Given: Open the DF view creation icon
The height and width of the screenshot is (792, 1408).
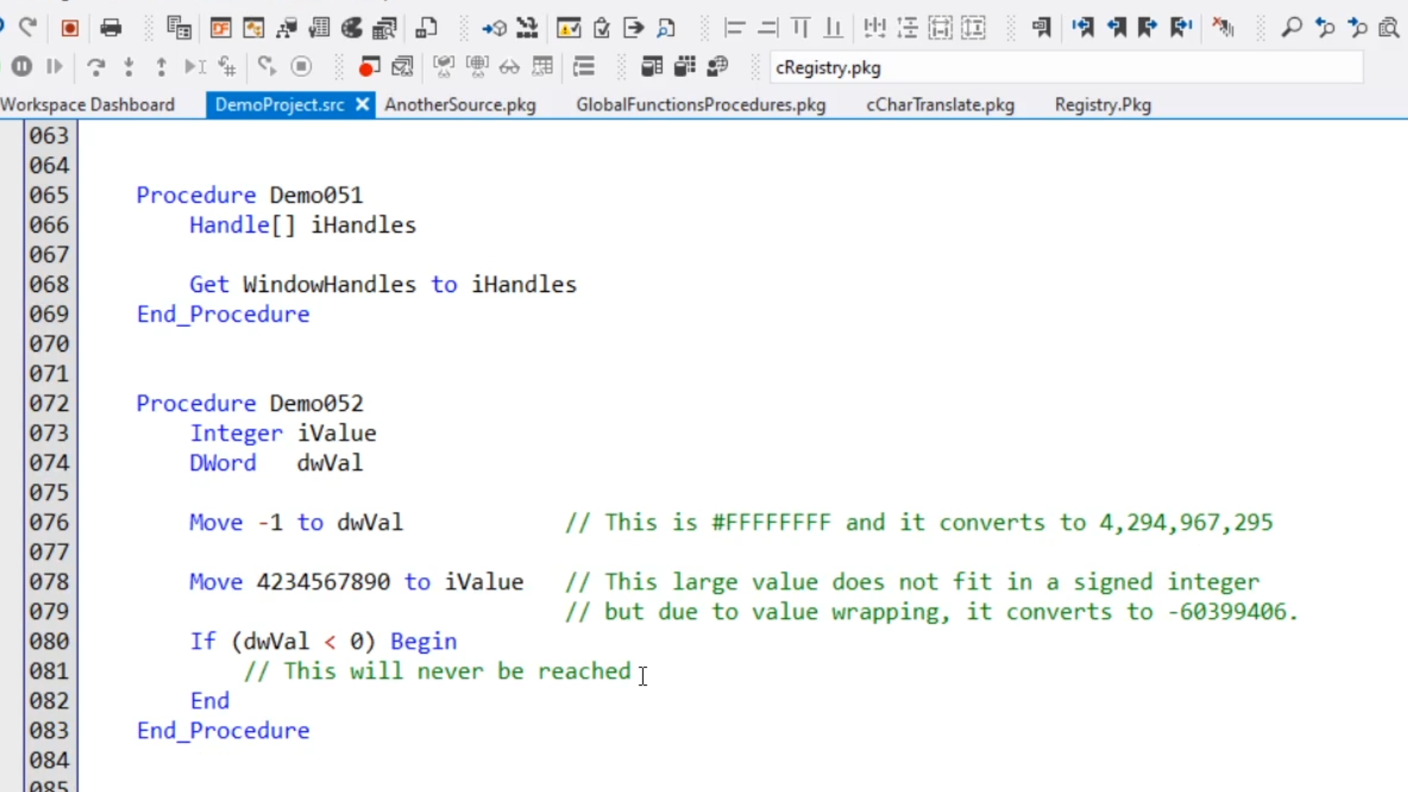Looking at the screenshot, I should pyautogui.click(x=220, y=29).
